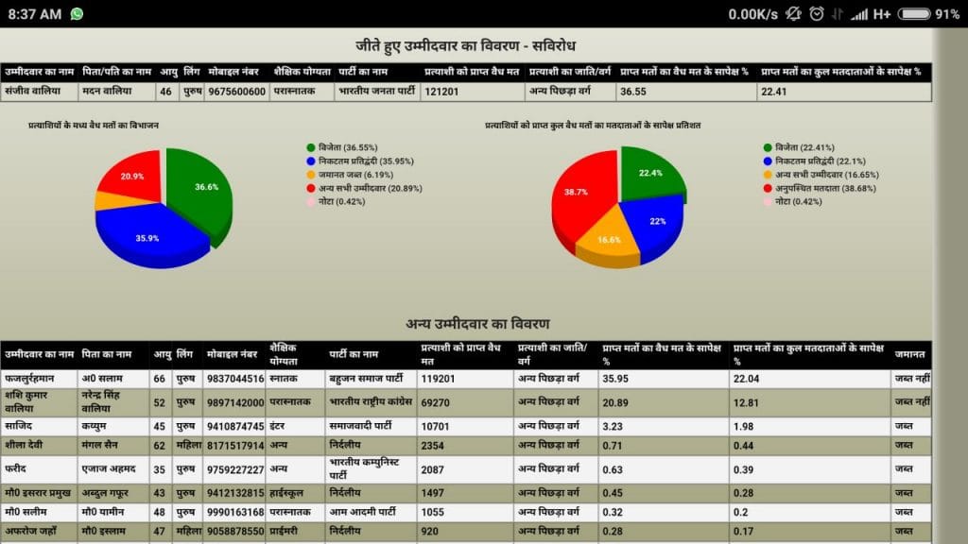This screenshot has height=544, width=968.
Task: Select the 35.9% blue pie slice
Action: click(151, 236)
